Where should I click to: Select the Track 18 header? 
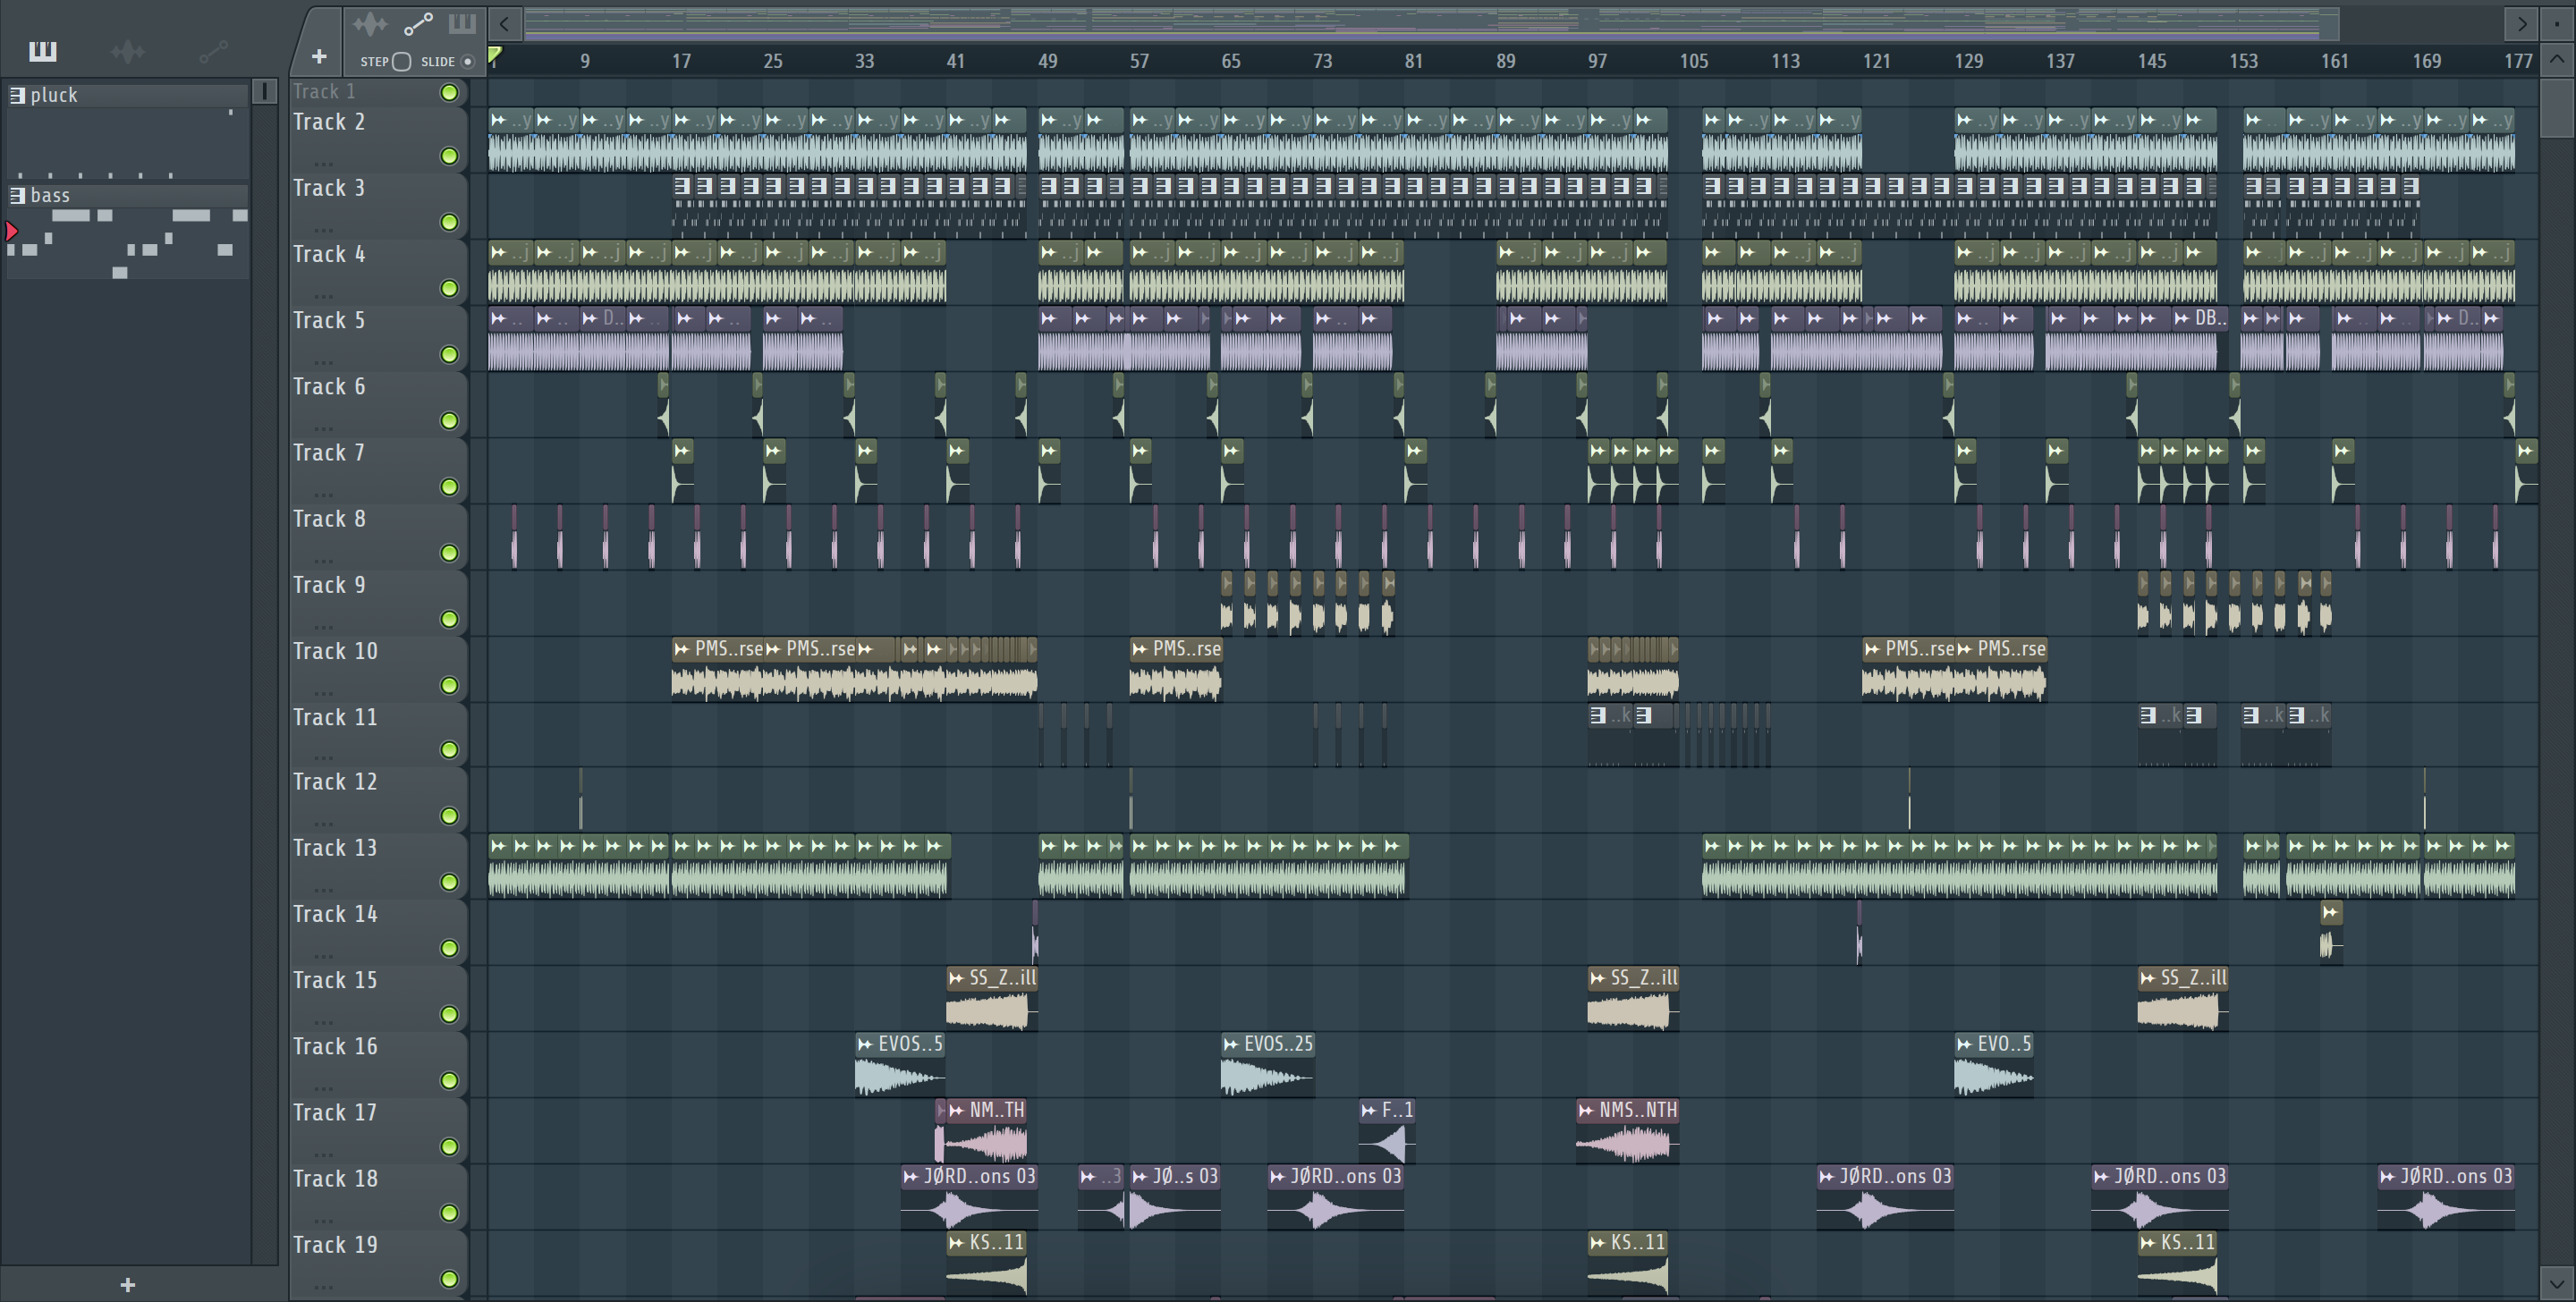click(x=378, y=1196)
